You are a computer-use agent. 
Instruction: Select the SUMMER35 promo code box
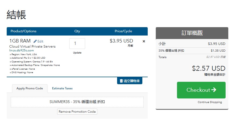coord(77,102)
